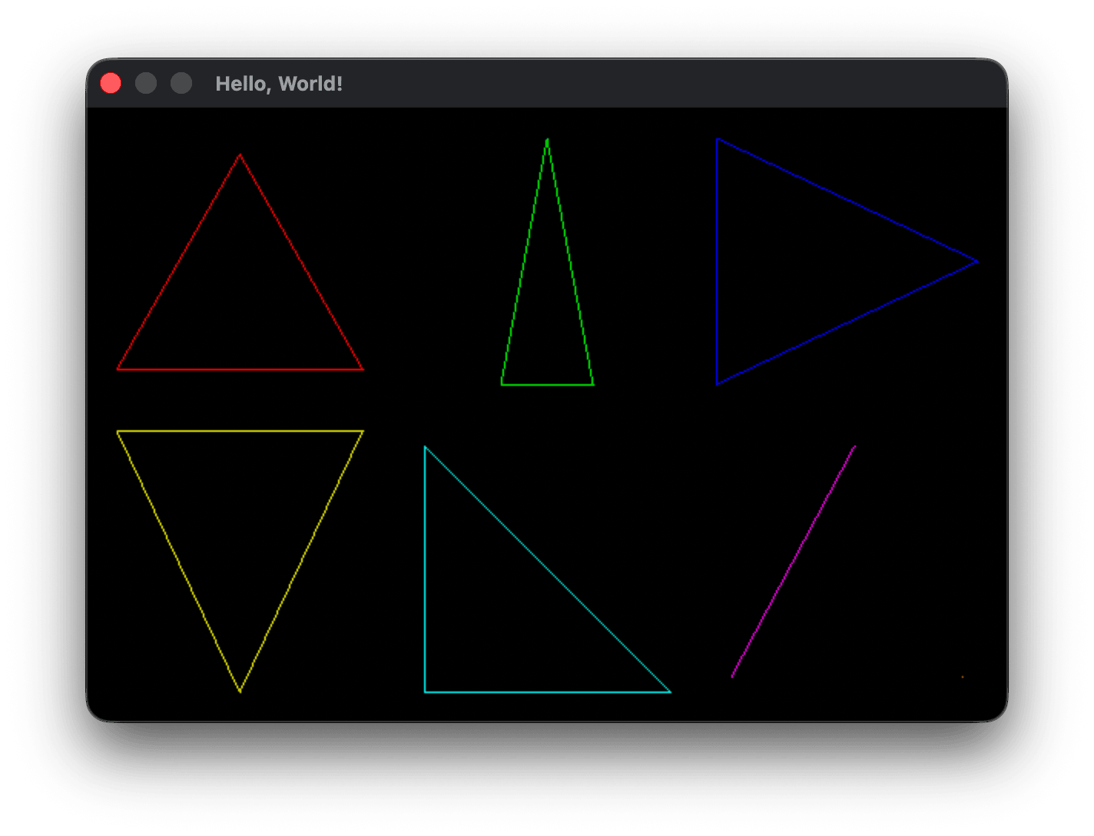
Task: Select the green narrow triangle
Action: click(548, 307)
